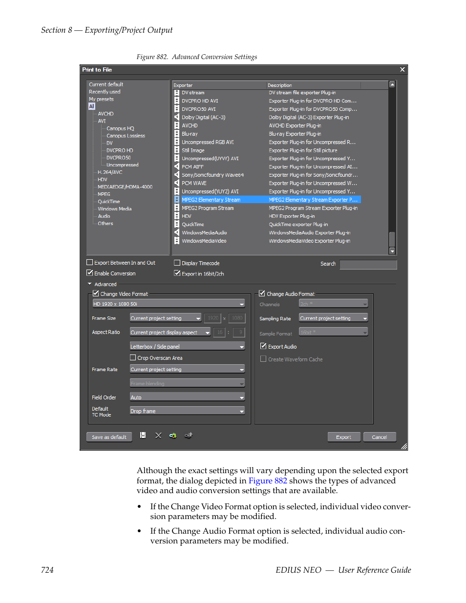This screenshot has height=603, width=466.
Task: Select the DV stream exporter icon
Action: tap(177, 92)
